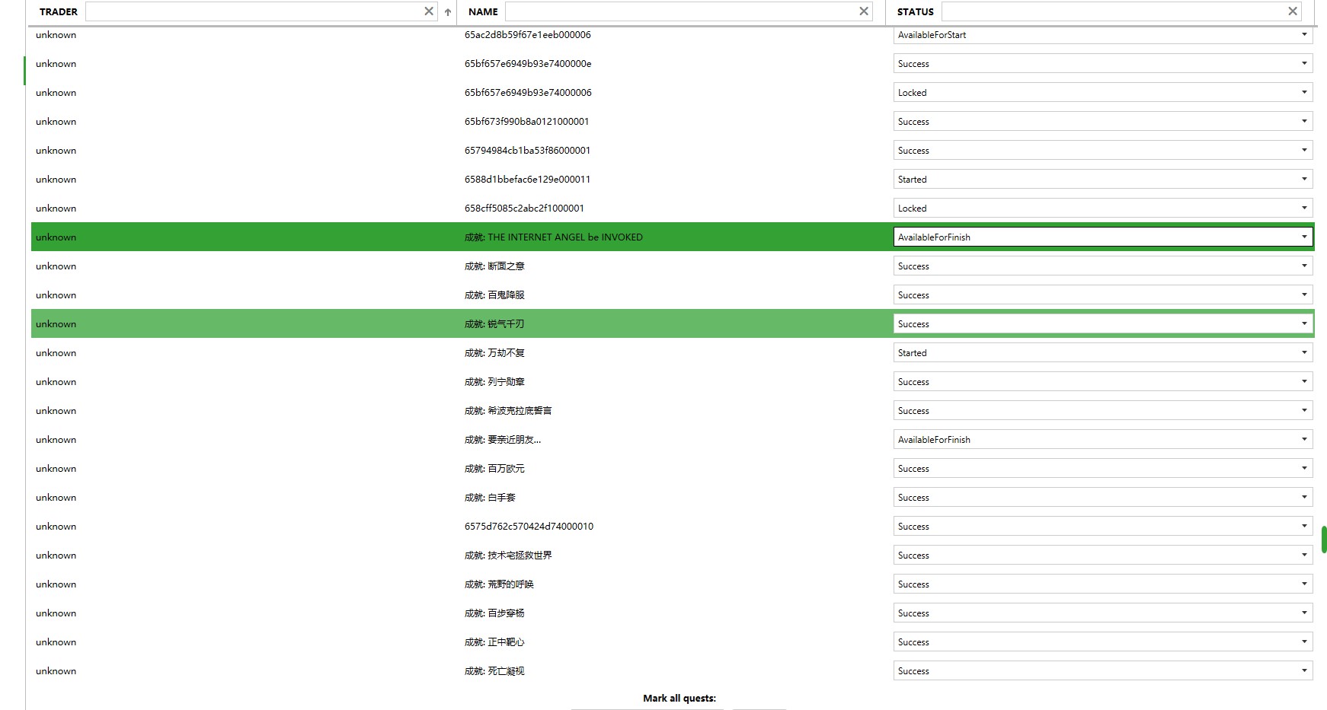Clear the NAME filter with X icon
The width and height of the screenshot is (1327, 710).
coord(863,11)
